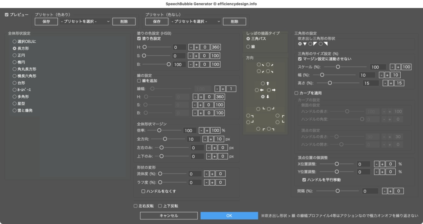
Task: Save a preset under プリセット（色あり）
Action: (46, 21)
